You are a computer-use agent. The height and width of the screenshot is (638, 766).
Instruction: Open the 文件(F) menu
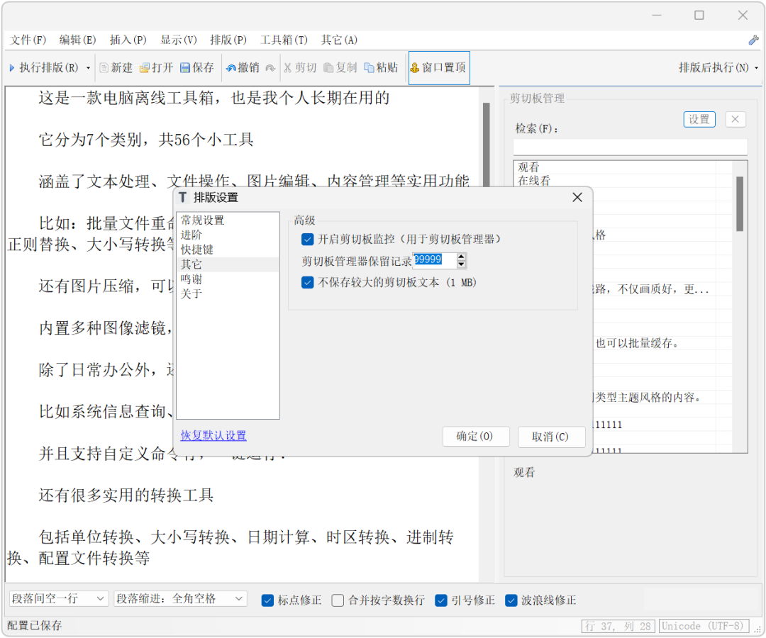[28, 40]
